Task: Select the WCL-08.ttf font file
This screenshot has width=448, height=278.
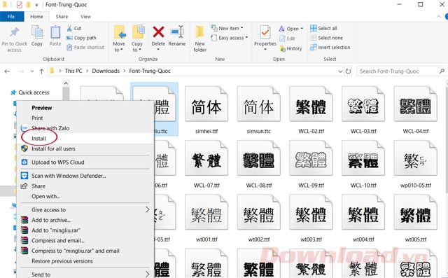Action: coord(259,165)
